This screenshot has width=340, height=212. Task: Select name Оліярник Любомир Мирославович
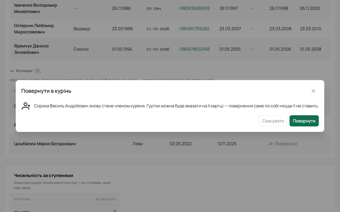tap(34, 29)
